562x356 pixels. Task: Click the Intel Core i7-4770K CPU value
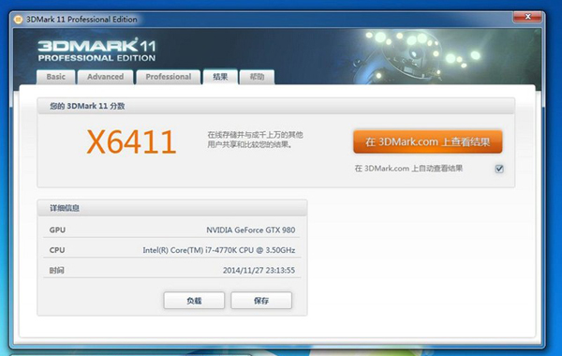pos(218,250)
